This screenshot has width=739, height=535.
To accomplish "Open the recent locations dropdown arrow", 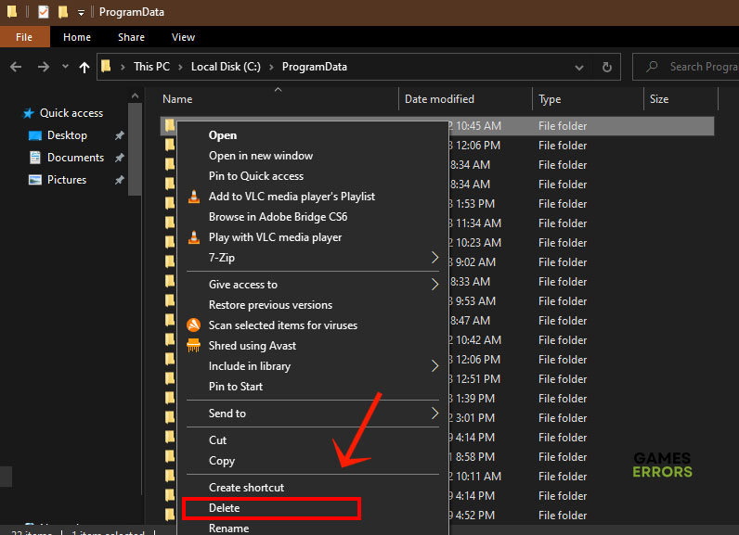I will pyautogui.click(x=65, y=67).
